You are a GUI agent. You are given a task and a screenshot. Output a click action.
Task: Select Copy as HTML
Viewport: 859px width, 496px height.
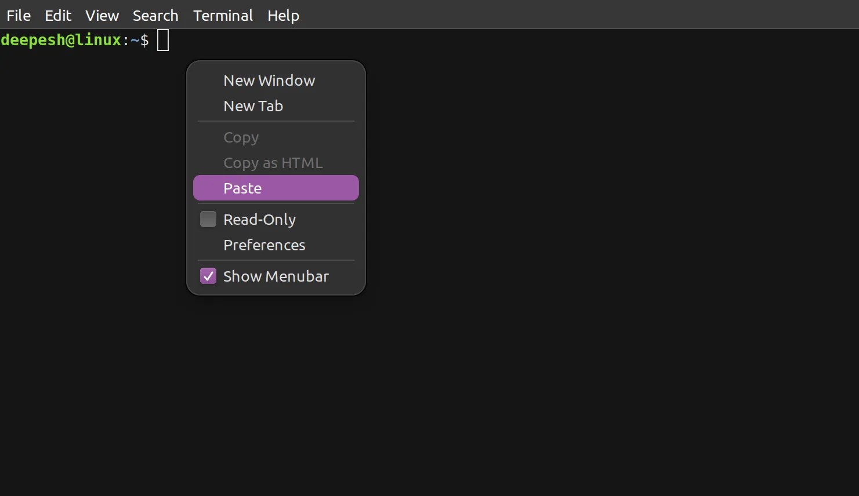click(273, 163)
